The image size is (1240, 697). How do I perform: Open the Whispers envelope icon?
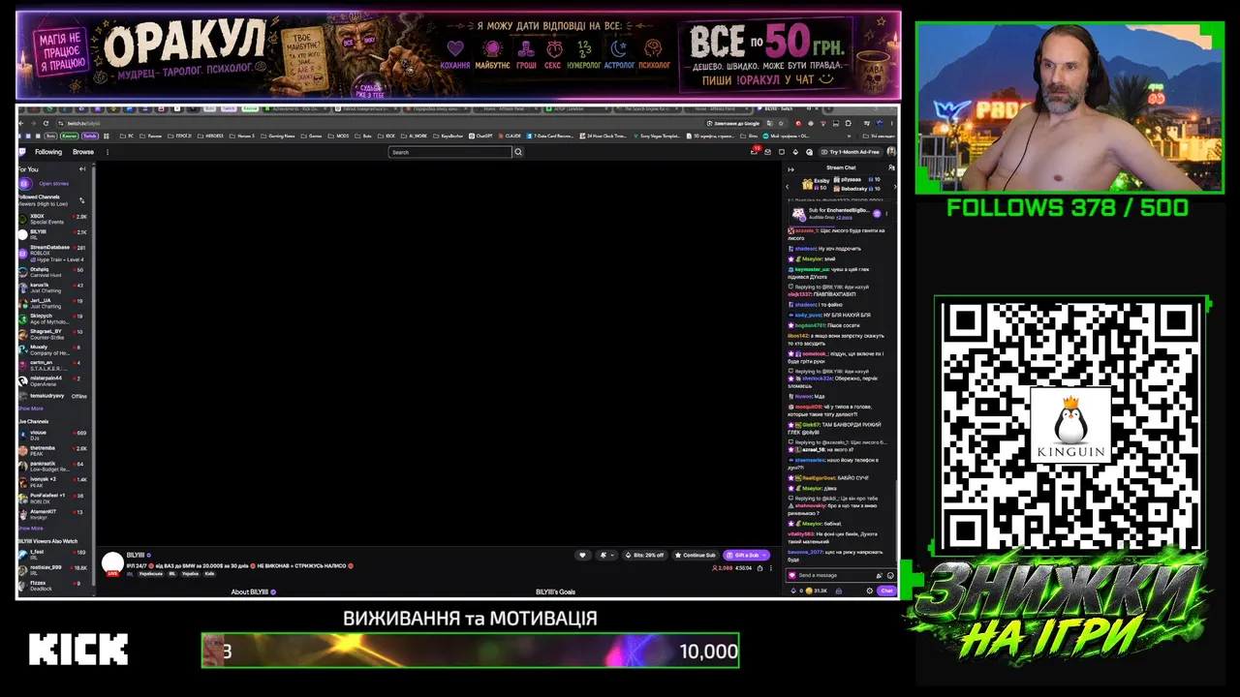click(x=766, y=152)
